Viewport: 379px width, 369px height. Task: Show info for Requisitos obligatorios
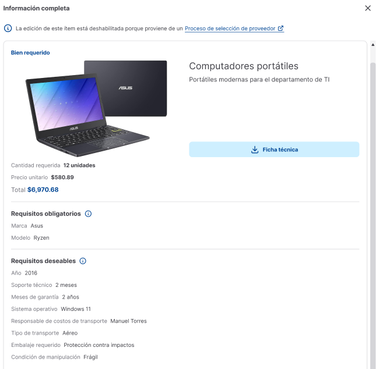pyautogui.click(x=88, y=214)
